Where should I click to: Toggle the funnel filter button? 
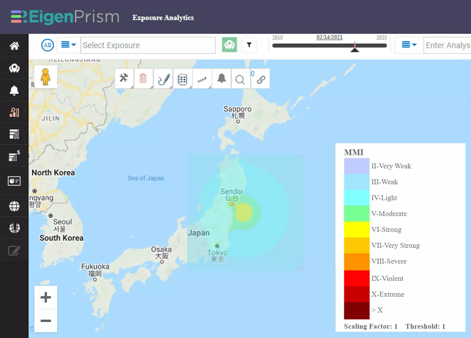(x=249, y=45)
